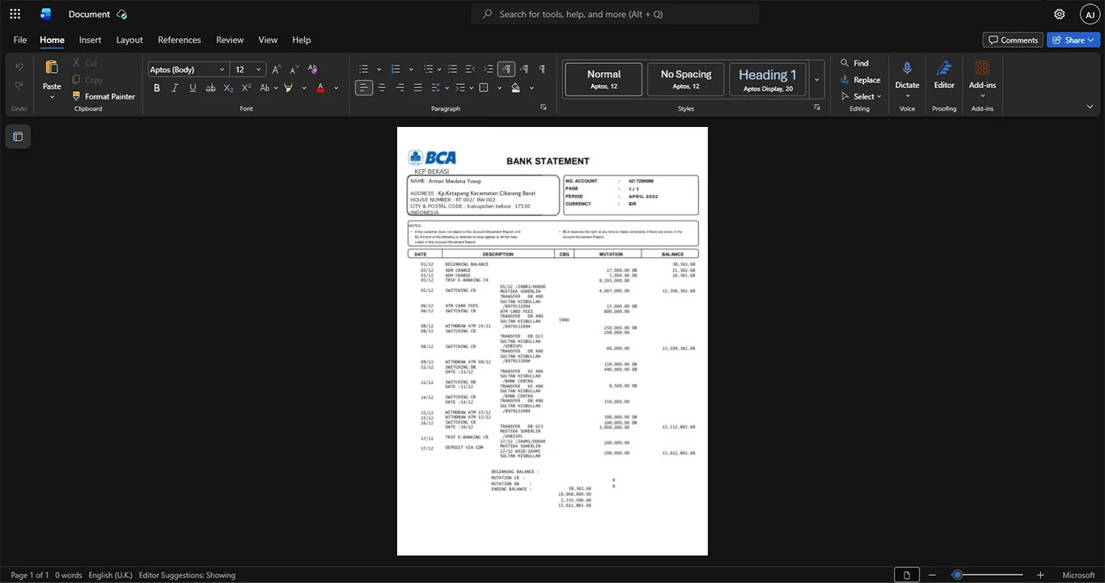Open the File menu
Viewport: 1105px width, 583px height.
click(20, 40)
